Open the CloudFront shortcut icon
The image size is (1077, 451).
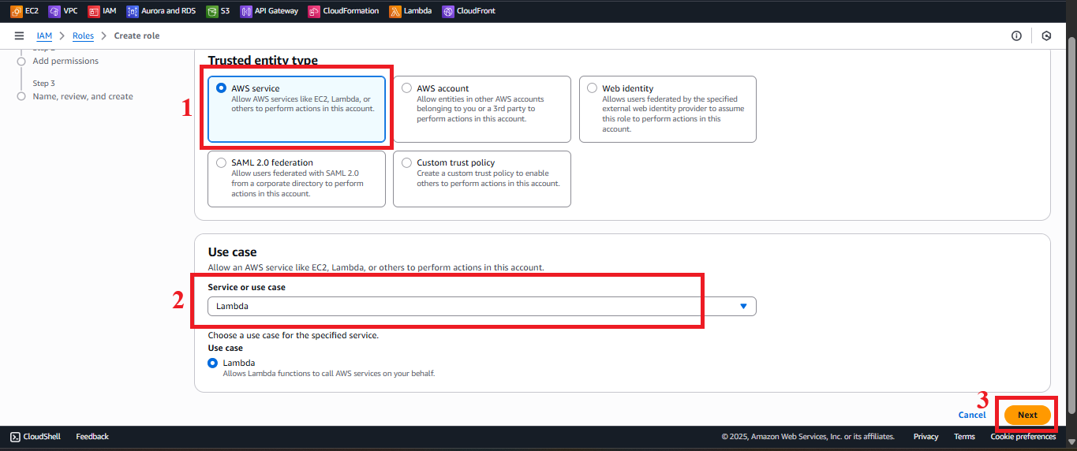pyautogui.click(x=447, y=11)
